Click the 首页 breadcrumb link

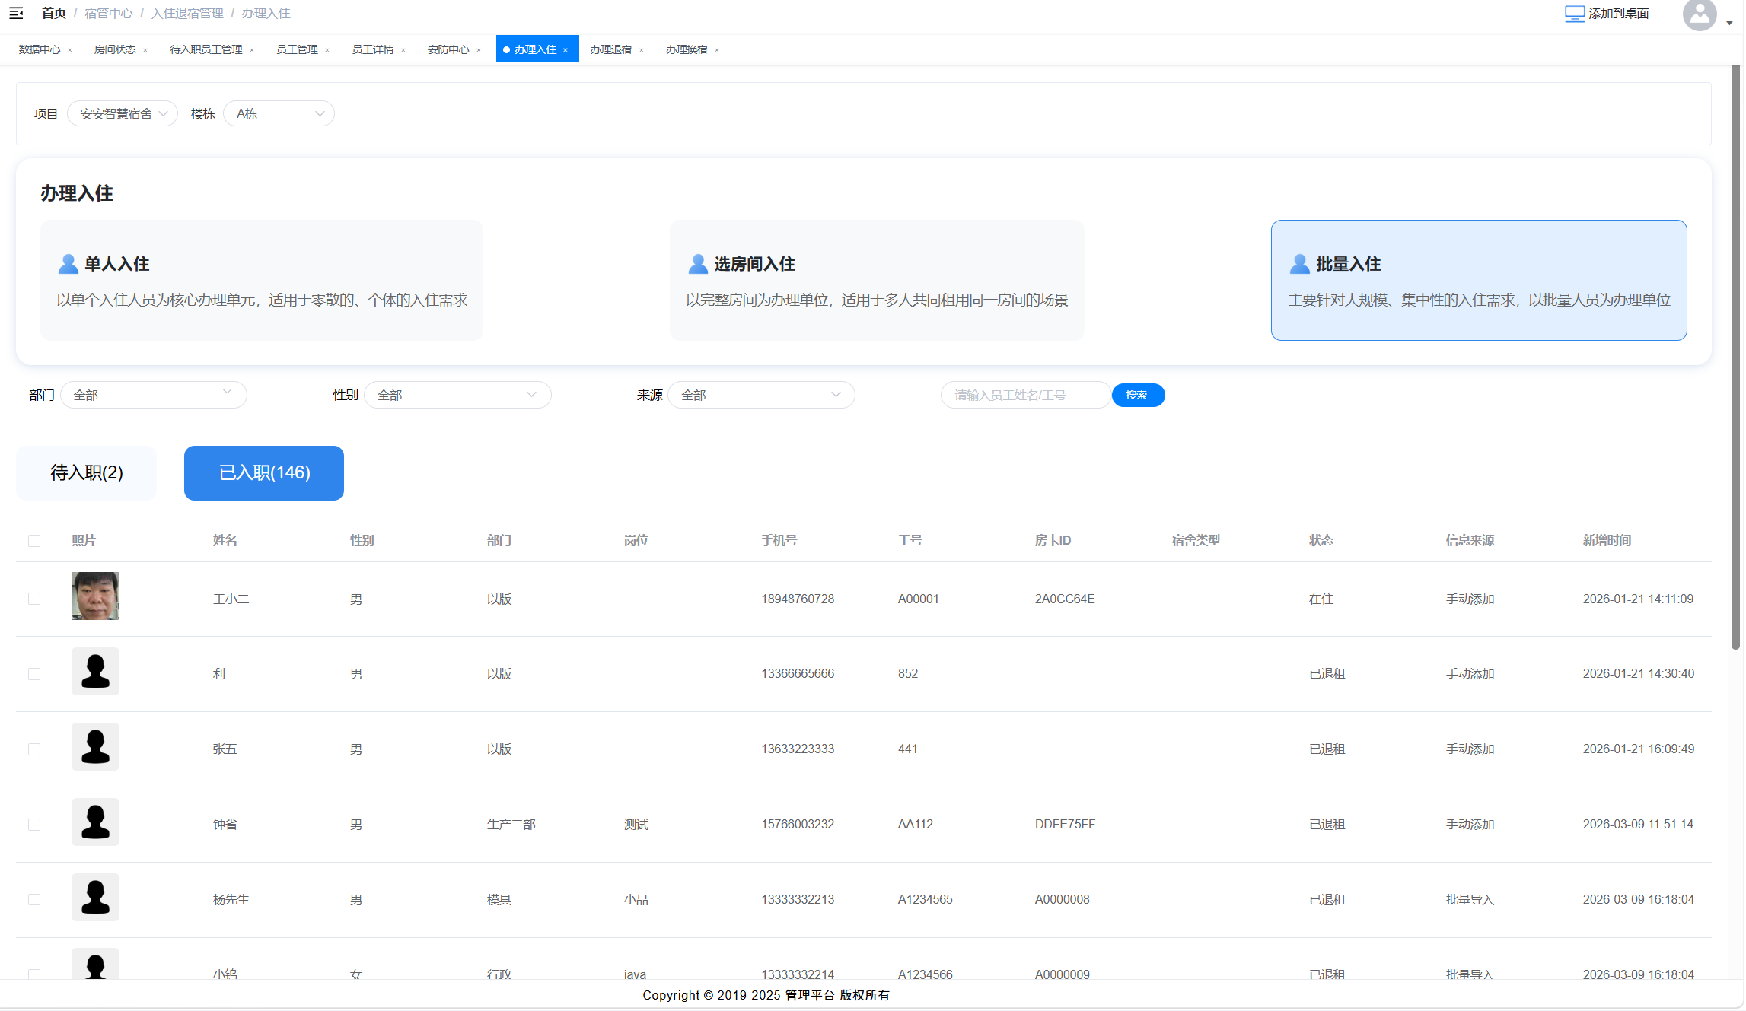coord(53,13)
